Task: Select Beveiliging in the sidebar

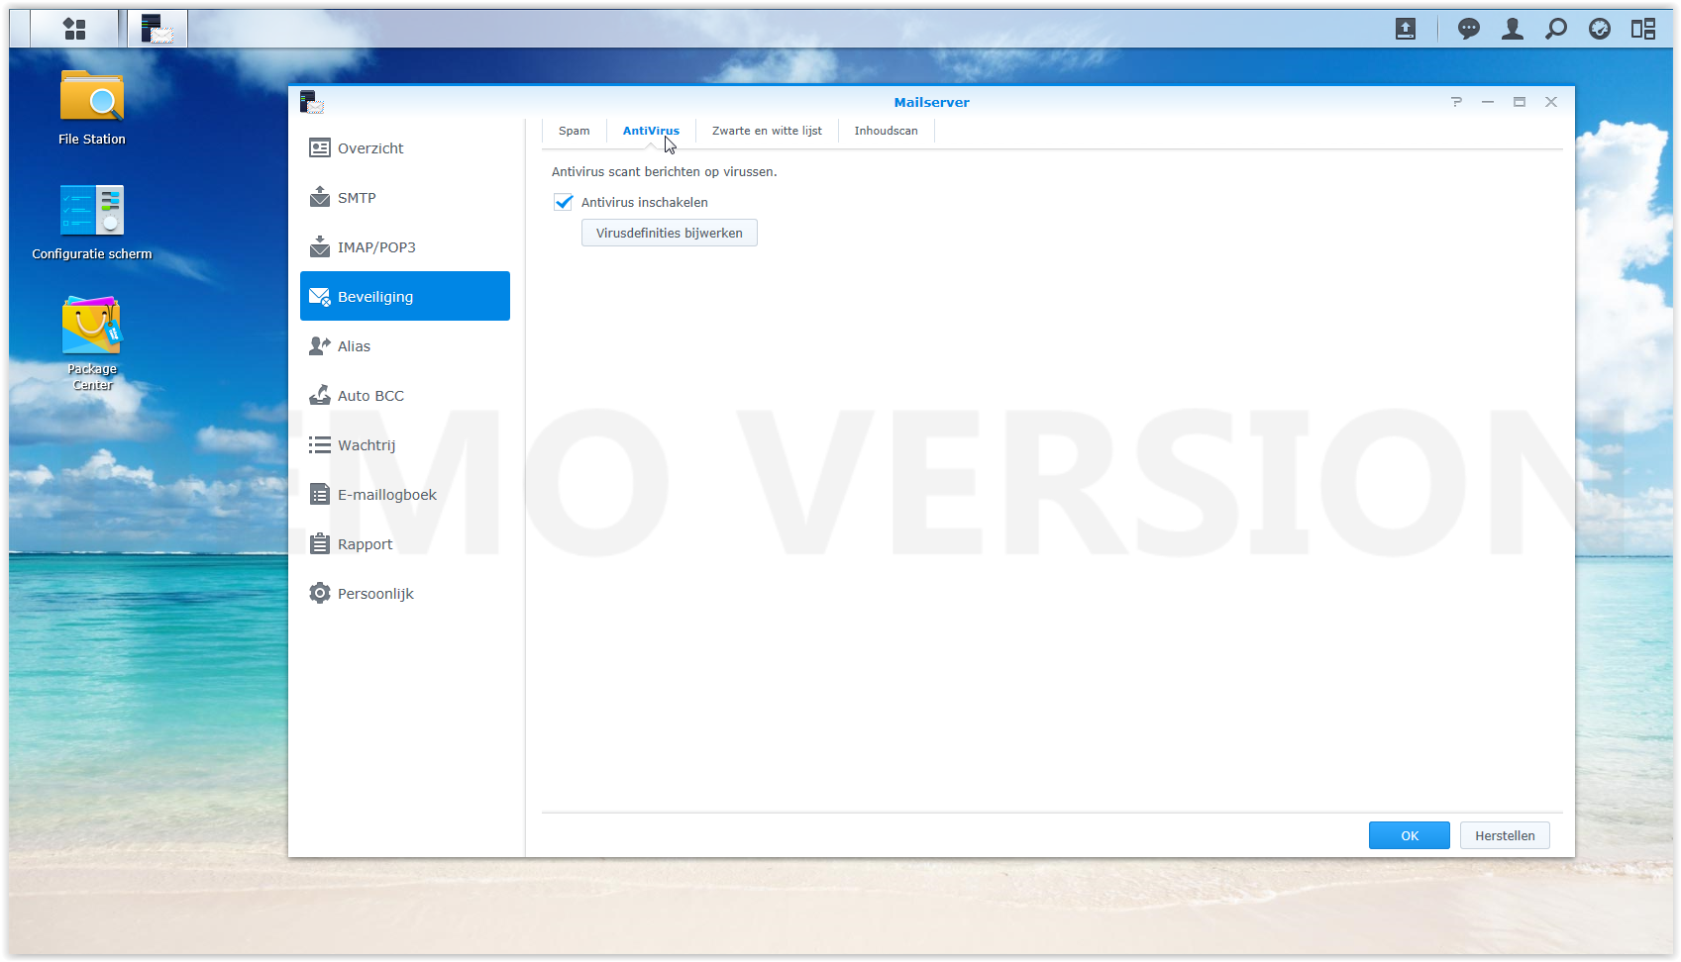Action: 405,296
